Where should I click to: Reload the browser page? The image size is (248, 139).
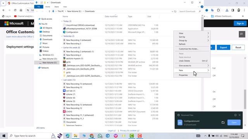pyautogui.click(x=15, y=10)
